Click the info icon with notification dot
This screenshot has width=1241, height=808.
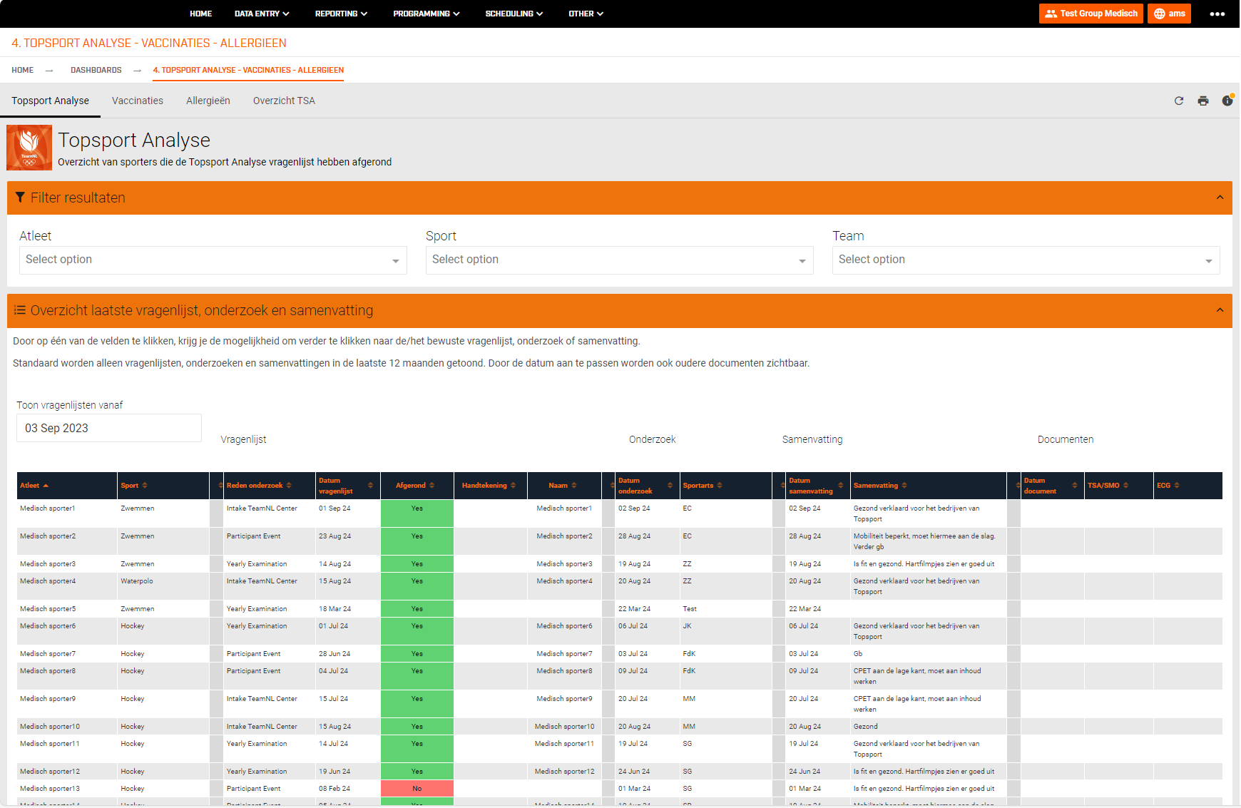click(x=1227, y=101)
